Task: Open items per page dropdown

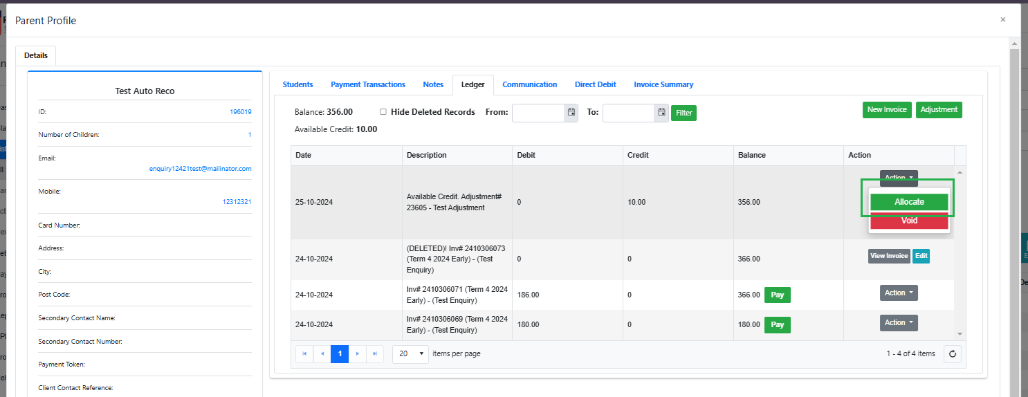Action: pyautogui.click(x=410, y=353)
